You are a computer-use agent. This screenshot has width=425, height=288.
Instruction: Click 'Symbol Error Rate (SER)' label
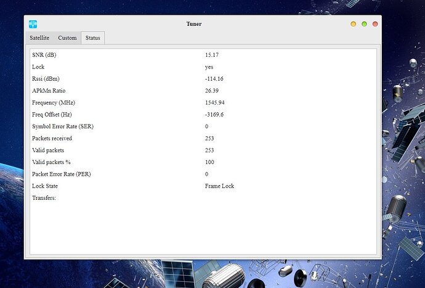(63, 126)
